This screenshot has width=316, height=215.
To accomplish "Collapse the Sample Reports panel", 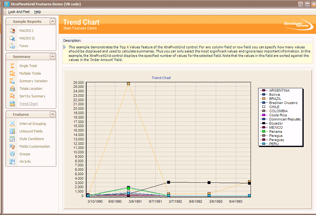I will [x=52, y=21].
